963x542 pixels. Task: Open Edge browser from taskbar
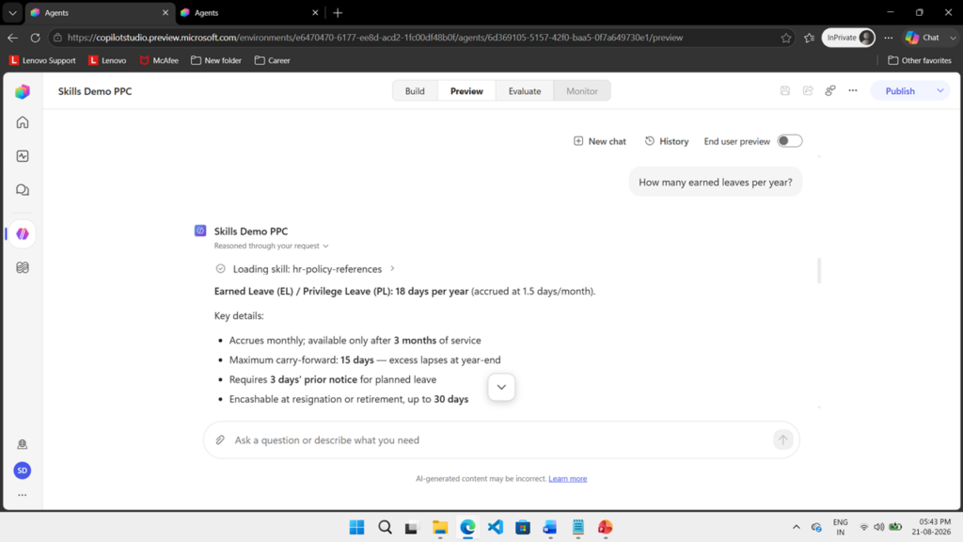[467, 527]
